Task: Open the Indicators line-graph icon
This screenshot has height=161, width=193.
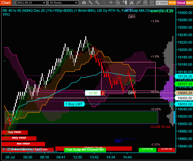Action: pos(138,2)
